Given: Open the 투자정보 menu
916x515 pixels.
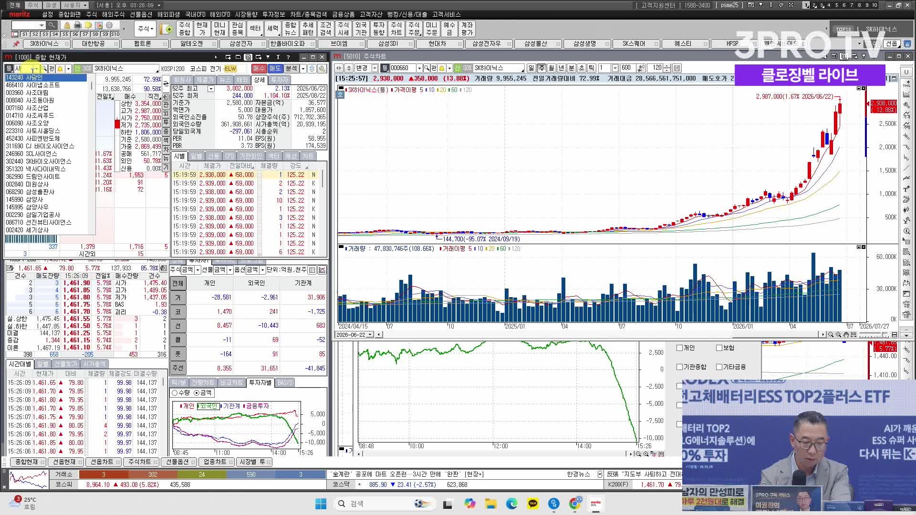Looking at the screenshot, I should (274, 14).
